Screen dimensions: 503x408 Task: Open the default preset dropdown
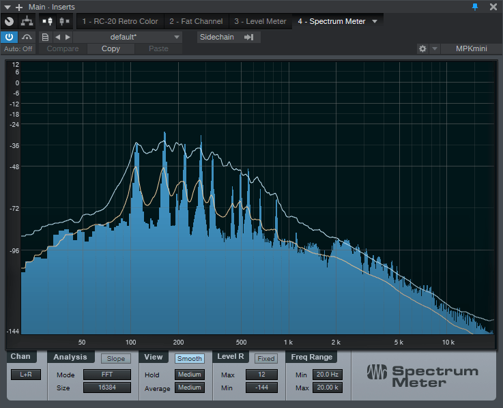pyautogui.click(x=128, y=37)
